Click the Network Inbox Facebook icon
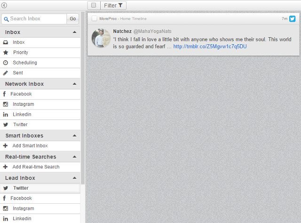 [4, 94]
